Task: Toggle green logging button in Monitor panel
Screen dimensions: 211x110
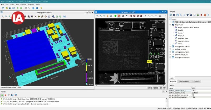Action: click(2, 95)
